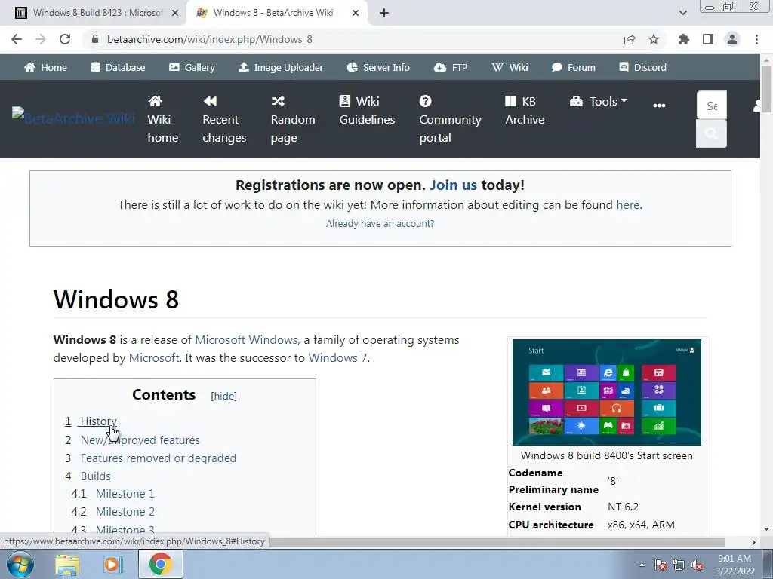Expand the Tools dropdown
This screenshot has width=773, height=579.
coord(599,102)
